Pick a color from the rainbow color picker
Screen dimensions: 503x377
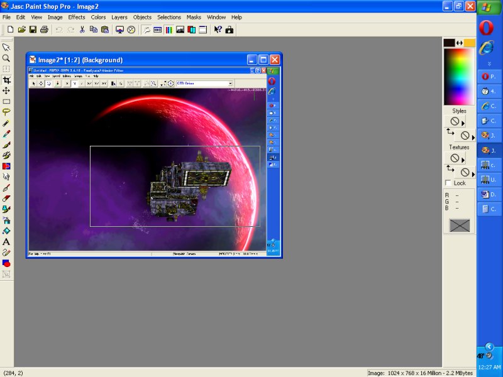459,77
